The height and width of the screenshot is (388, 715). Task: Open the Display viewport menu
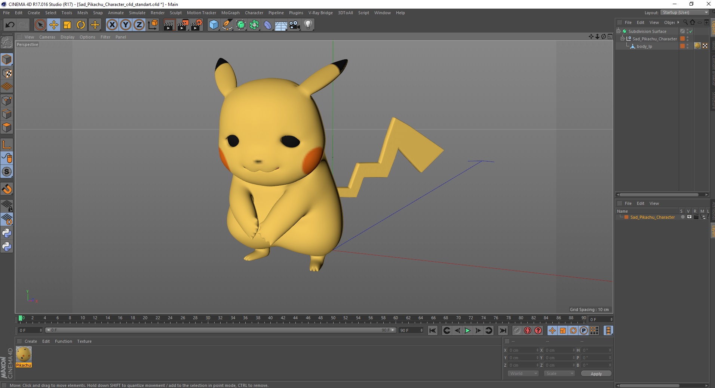pos(67,37)
